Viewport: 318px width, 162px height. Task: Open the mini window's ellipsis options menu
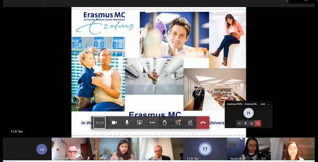[269, 104]
